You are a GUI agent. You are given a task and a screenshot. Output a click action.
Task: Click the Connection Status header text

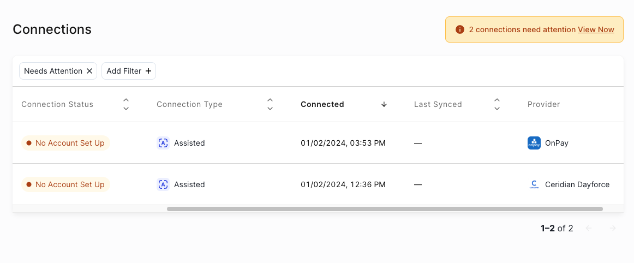(x=57, y=104)
